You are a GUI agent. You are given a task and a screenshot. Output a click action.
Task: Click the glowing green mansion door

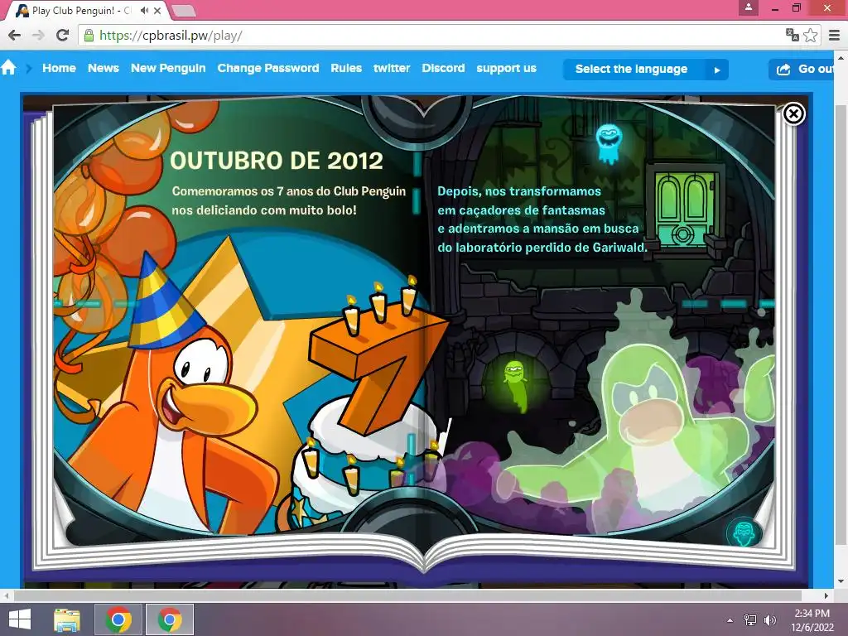pyautogui.click(x=684, y=210)
